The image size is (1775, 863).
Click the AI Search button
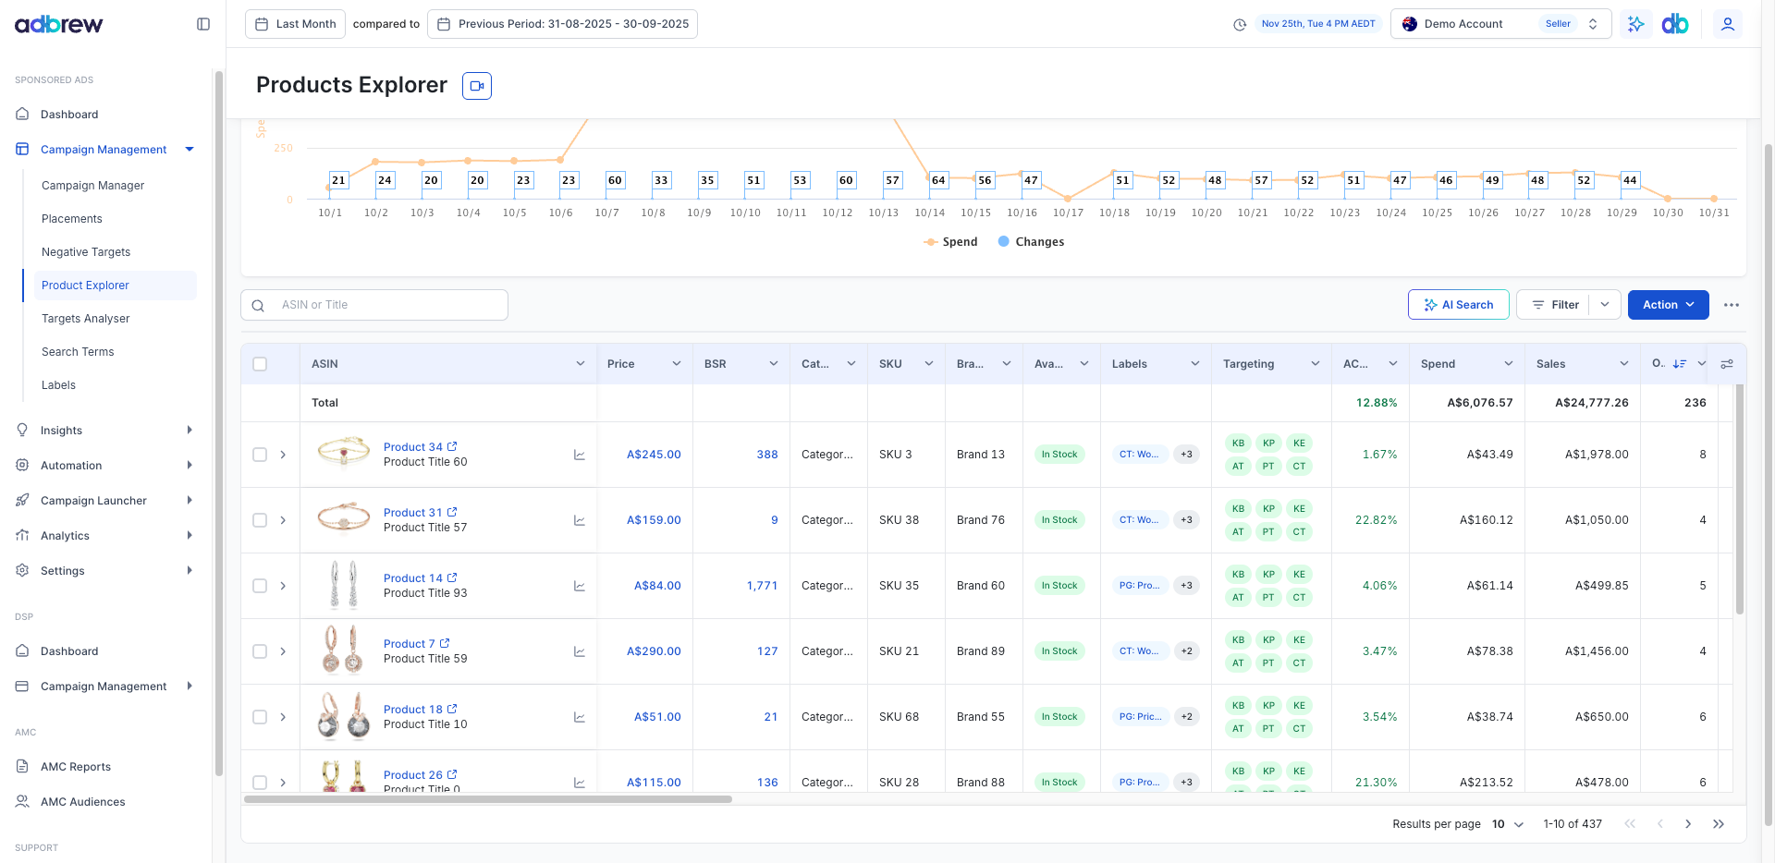1458,305
